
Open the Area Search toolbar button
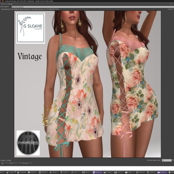(x=119, y=172)
